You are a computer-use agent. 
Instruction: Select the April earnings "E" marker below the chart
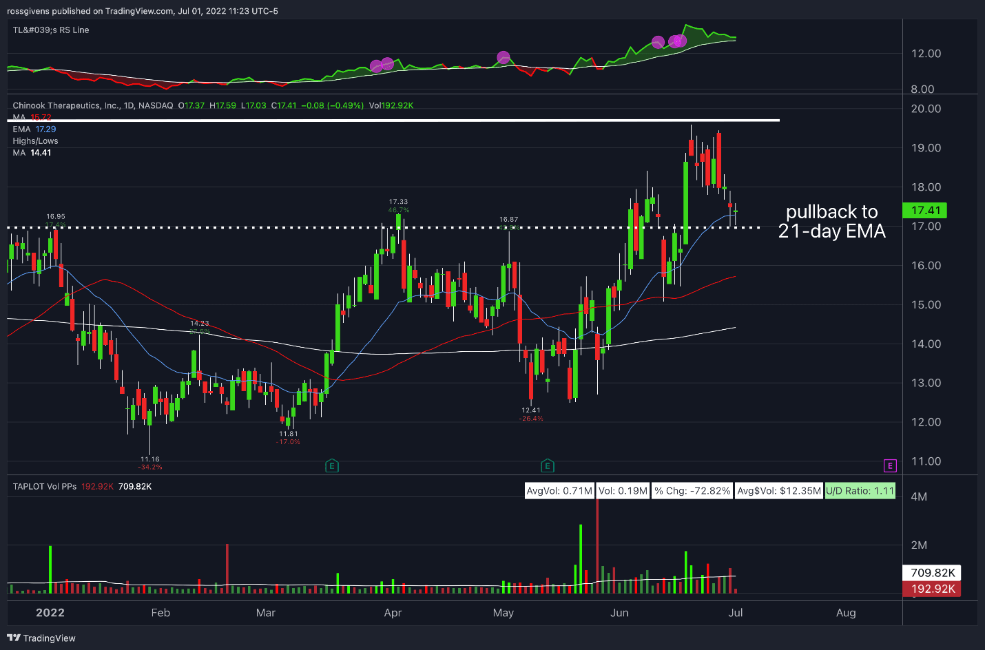332,465
